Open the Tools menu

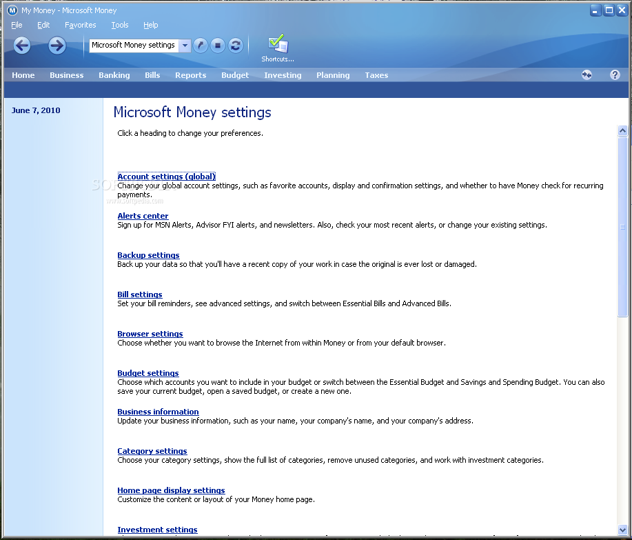point(120,25)
